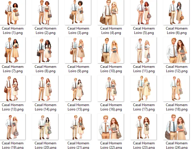Click file name 'Casal Homem Loiro (4).png'
This screenshot has width=191, height=149.
pos(111,30)
